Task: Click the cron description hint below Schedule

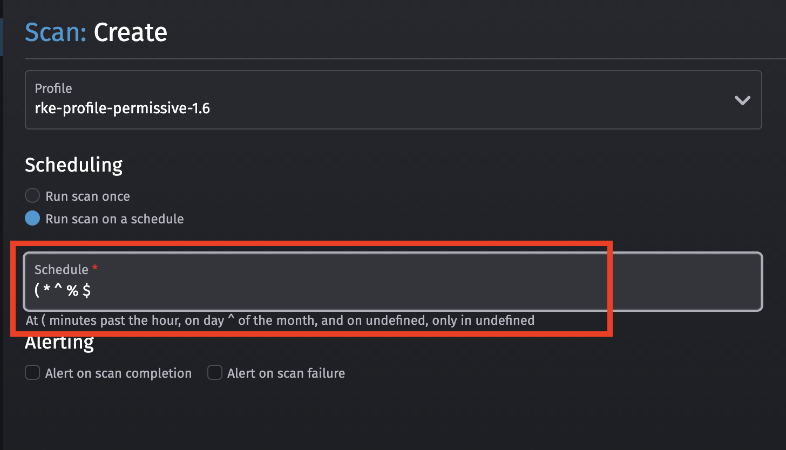Action: tap(280, 320)
